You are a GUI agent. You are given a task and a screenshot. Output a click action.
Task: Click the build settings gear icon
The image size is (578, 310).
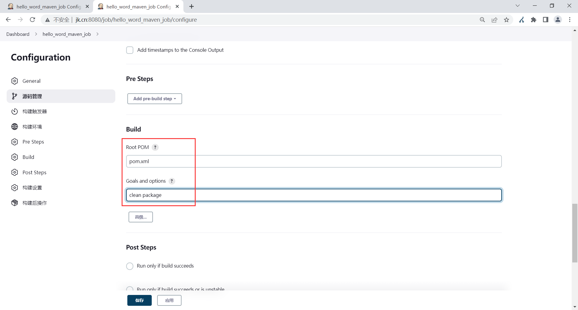coord(14,188)
